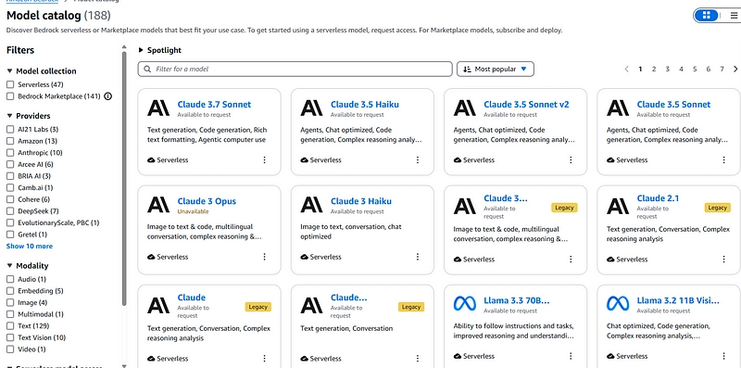Image resolution: width=741 pixels, height=368 pixels.
Task: Click the Legacy badge on Claude 2.1 card
Action: [x=717, y=208]
